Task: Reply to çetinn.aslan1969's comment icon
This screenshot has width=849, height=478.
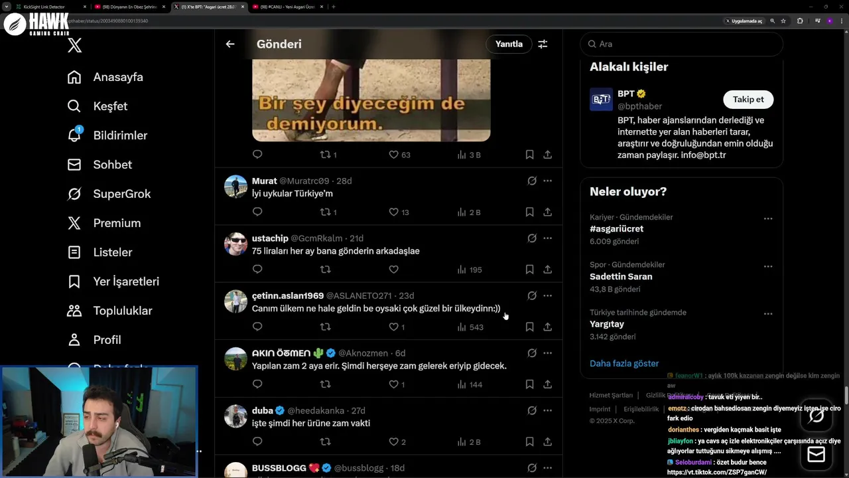Action: pos(257,327)
